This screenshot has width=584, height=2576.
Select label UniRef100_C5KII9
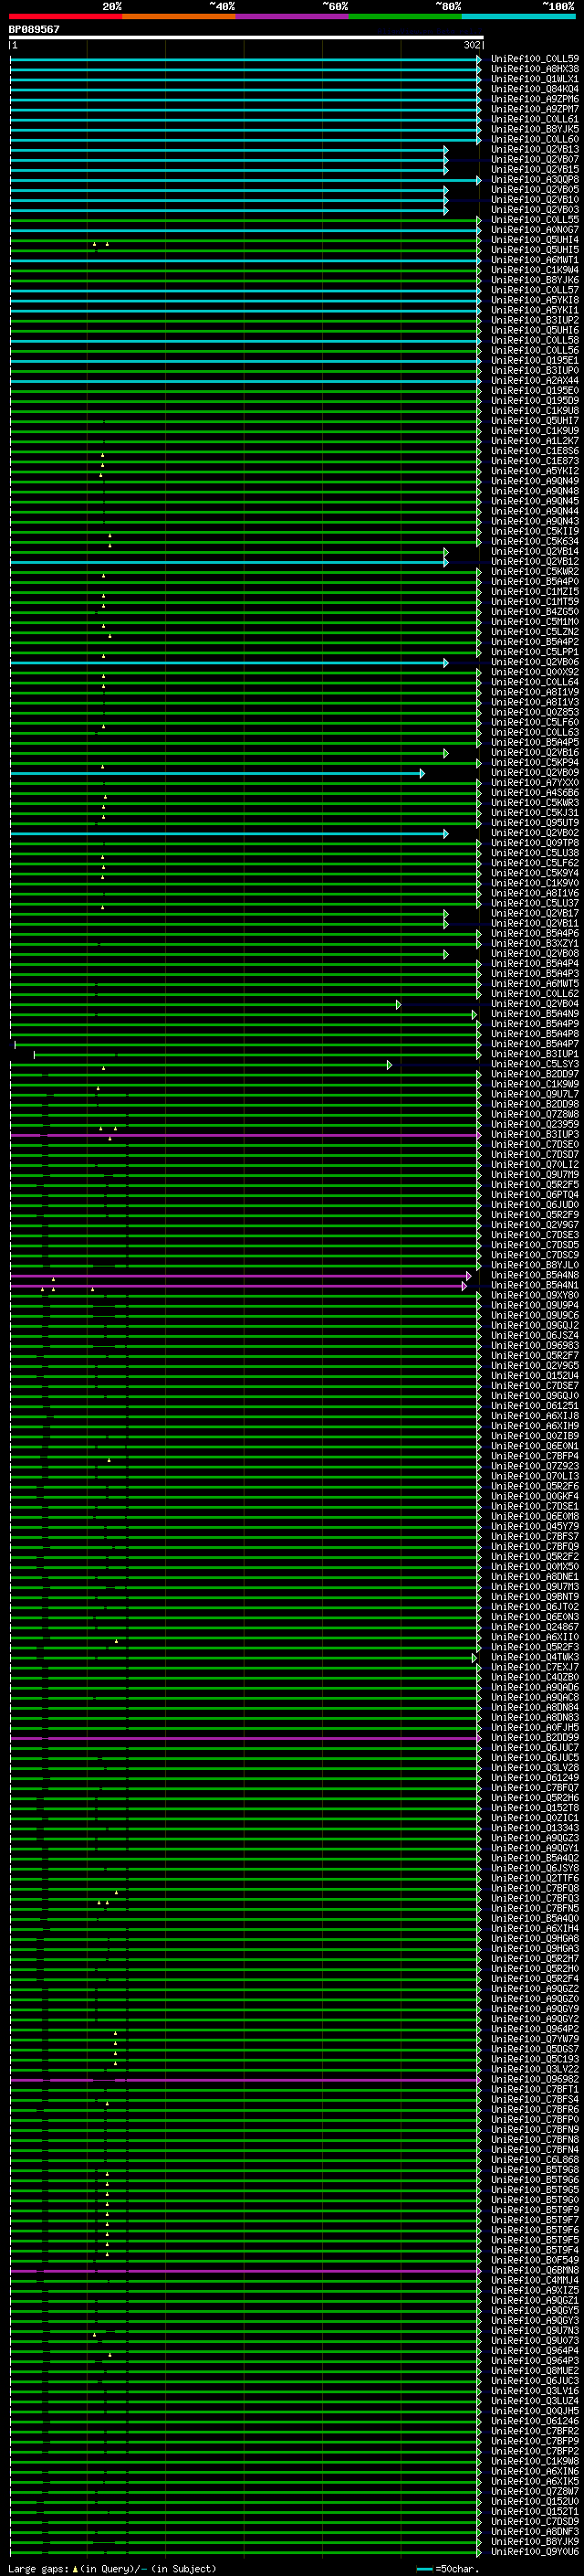coord(534,532)
